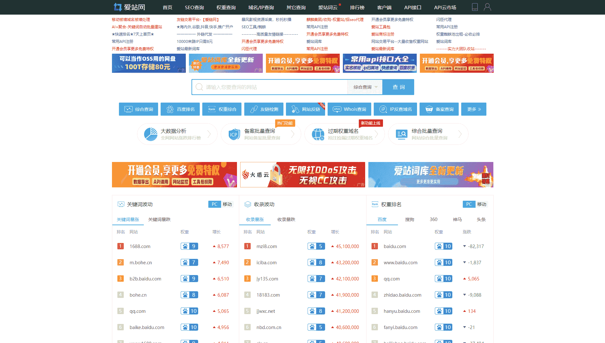Screen dimensions: 605x343
Task: Open 备案查询 tool button
Action: pyautogui.click(x=439, y=109)
